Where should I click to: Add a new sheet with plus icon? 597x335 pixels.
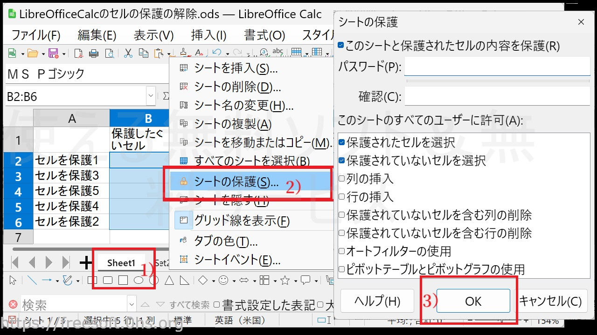[86, 263]
